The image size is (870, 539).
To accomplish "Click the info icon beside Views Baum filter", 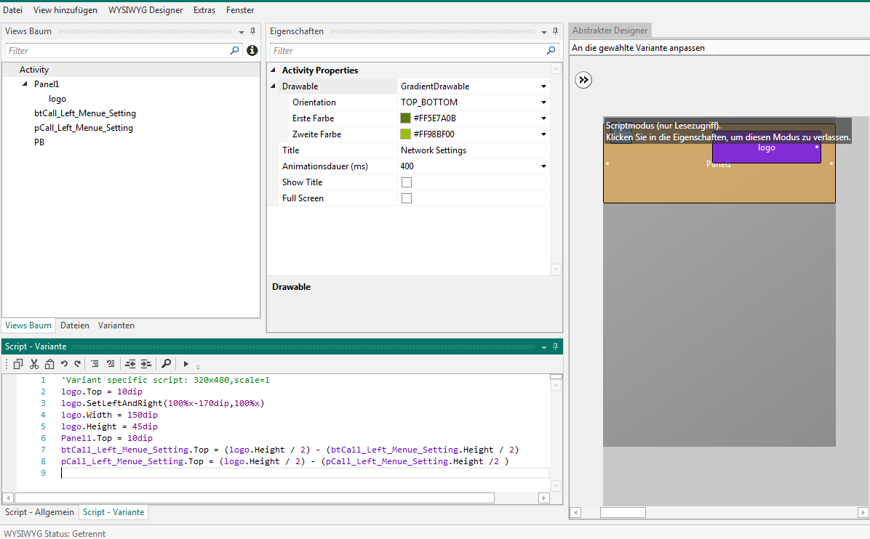I will pyautogui.click(x=252, y=51).
